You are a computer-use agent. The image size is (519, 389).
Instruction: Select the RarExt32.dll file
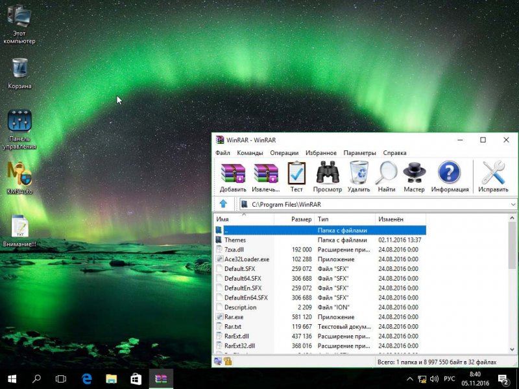(x=320, y=346)
